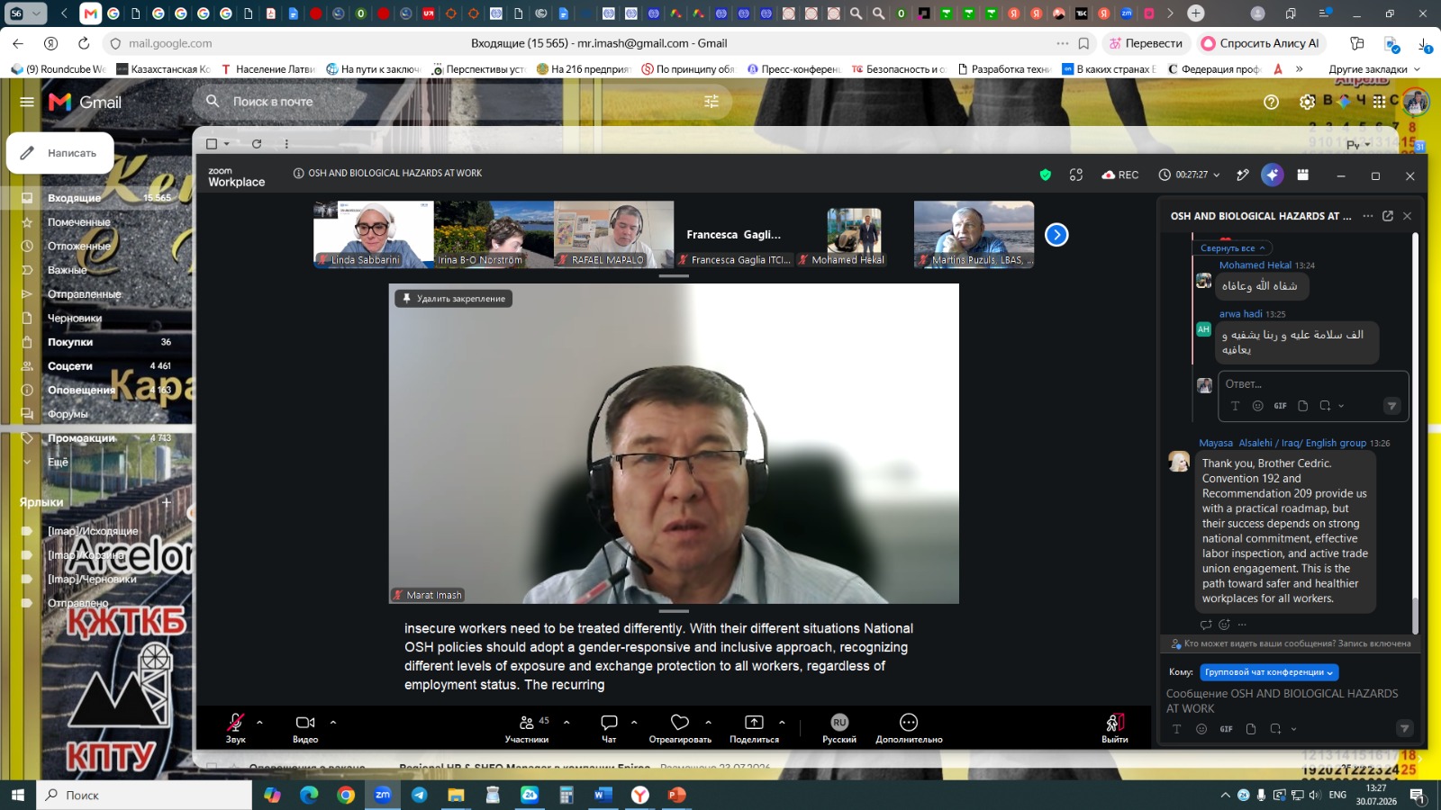Viewport: 1441px width, 810px height.
Task: Expand audio options arrow next to Звук
Action: click(259, 722)
